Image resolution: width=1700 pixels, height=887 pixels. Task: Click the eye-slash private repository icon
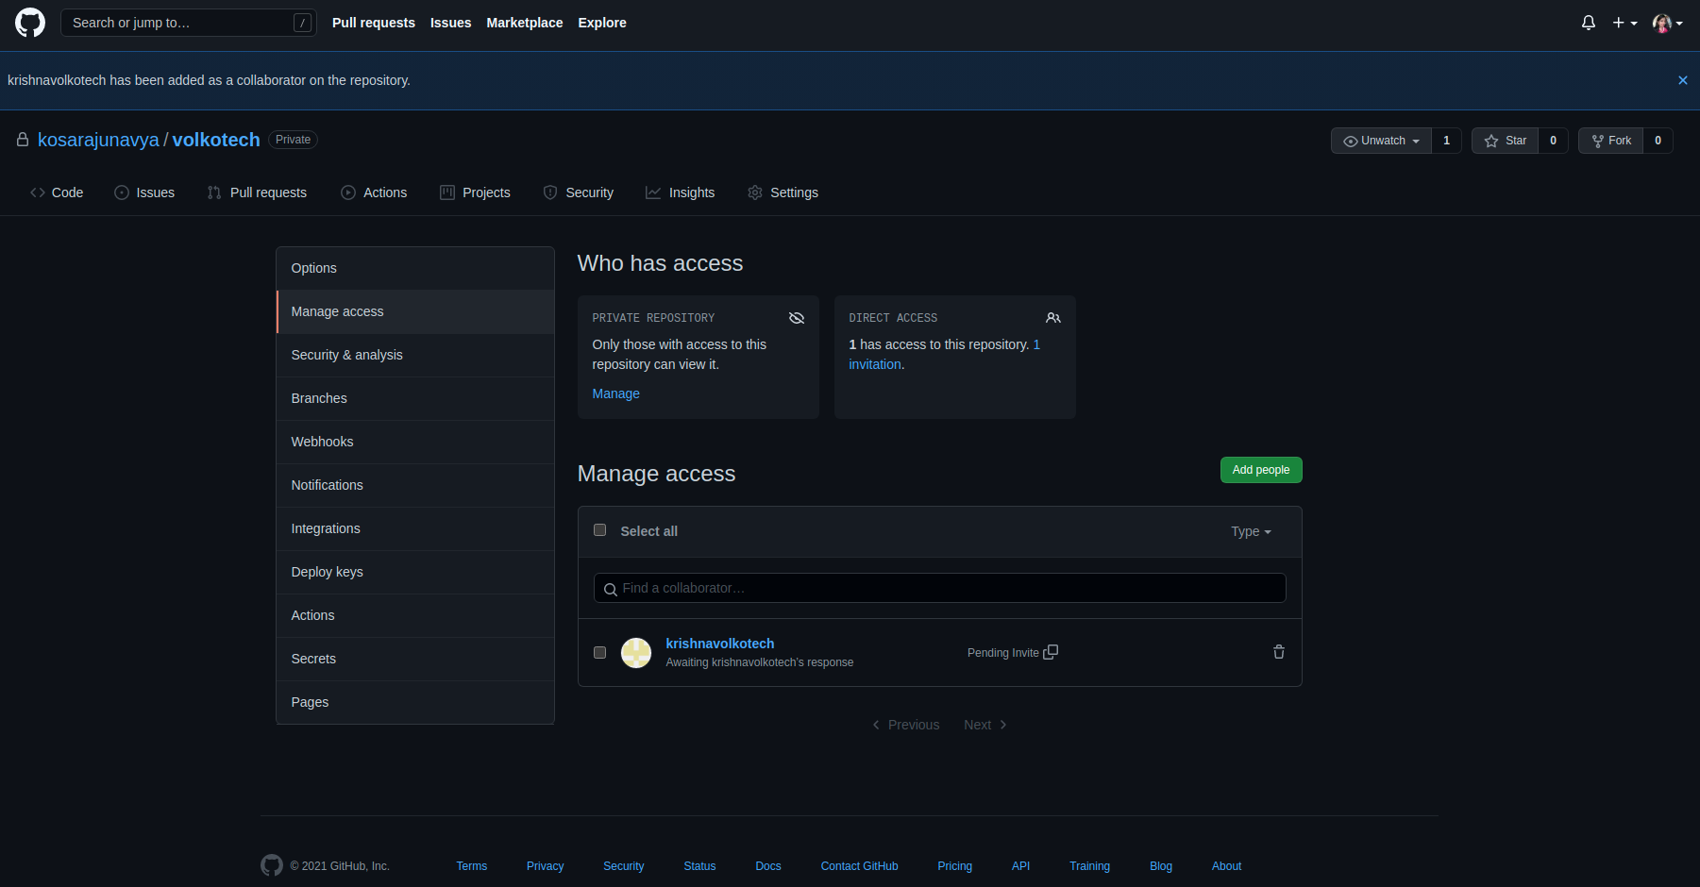coord(797,318)
